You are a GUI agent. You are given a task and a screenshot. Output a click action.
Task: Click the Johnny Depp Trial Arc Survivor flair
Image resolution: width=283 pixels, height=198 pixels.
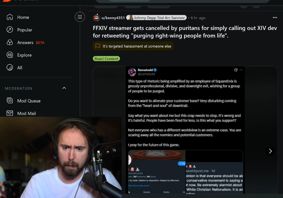point(156,18)
